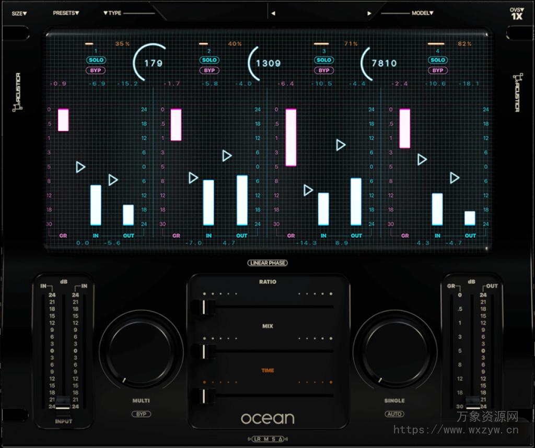Enable AUTO mode under the SINGLE knob

click(x=394, y=414)
